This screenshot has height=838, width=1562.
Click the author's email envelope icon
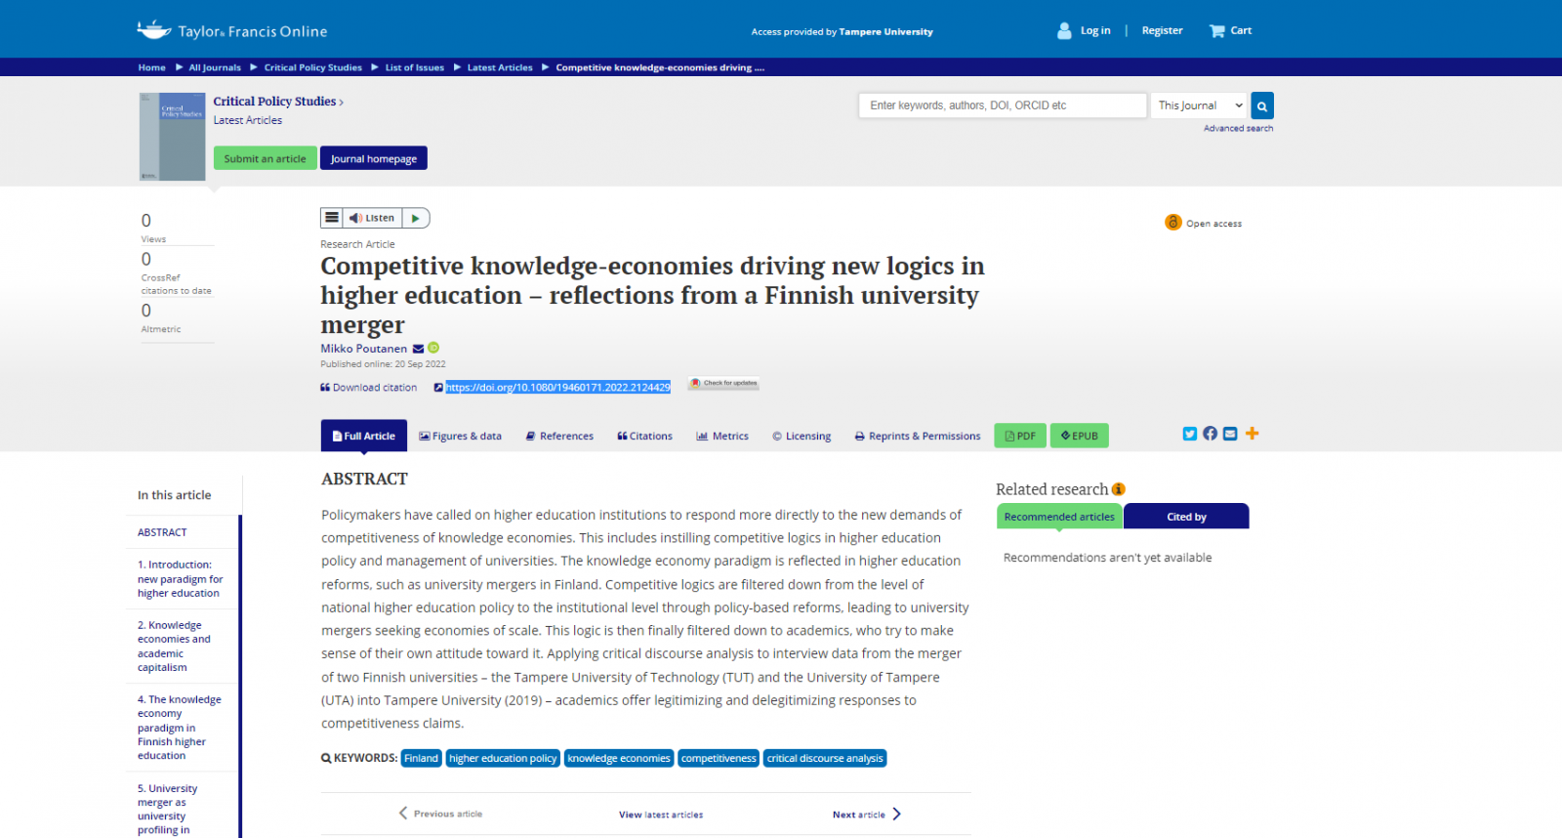418,349
